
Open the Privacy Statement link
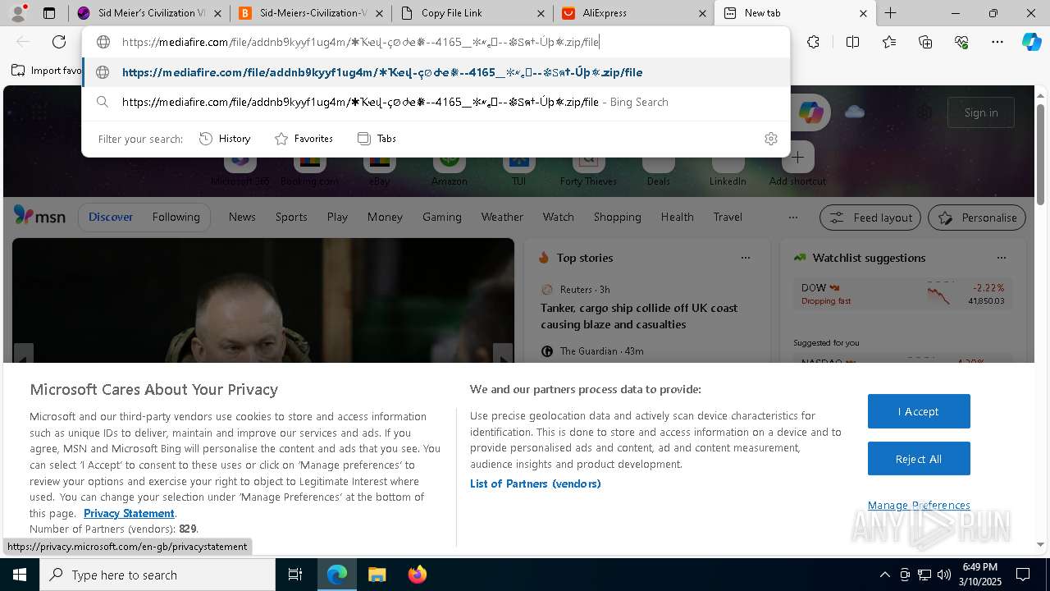coord(129,513)
